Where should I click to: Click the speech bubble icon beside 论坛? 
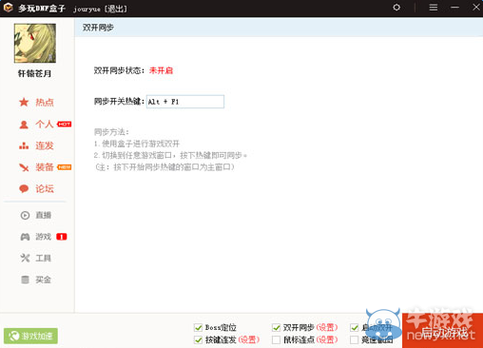pyautogui.click(x=24, y=189)
